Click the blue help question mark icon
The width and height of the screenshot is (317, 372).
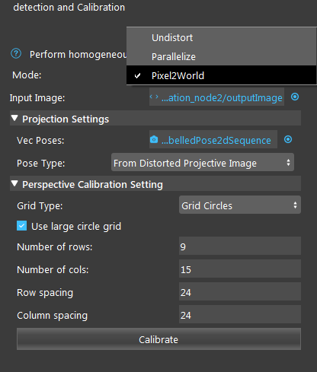(x=16, y=54)
